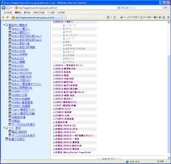The image size is (171, 164).
Task: Open the 新着のみ表示 link
Action: click(x=17, y=139)
